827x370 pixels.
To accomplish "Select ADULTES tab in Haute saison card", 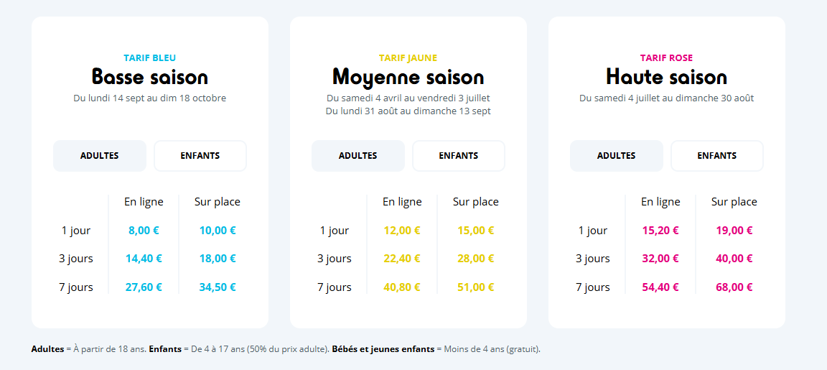I will pos(617,156).
